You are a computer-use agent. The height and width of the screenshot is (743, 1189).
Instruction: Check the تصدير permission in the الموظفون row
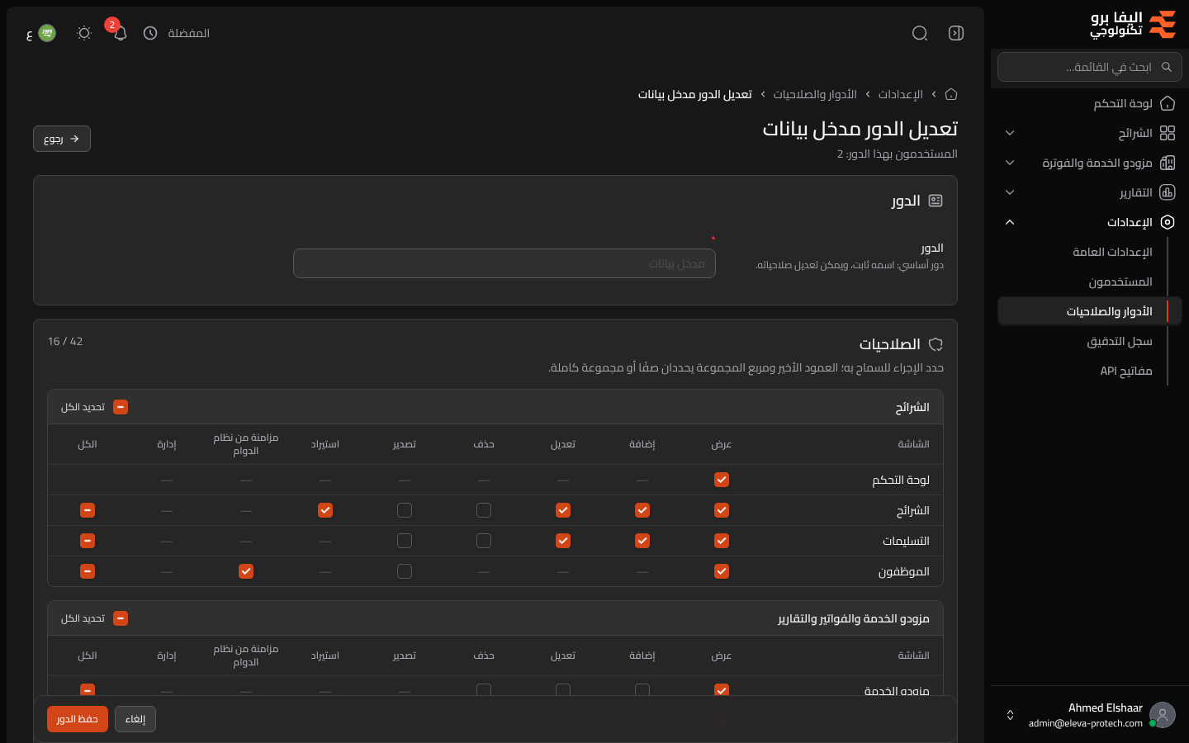(405, 571)
